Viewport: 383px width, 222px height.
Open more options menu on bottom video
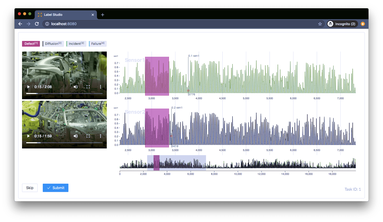pyautogui.click(x=101, y=136)
